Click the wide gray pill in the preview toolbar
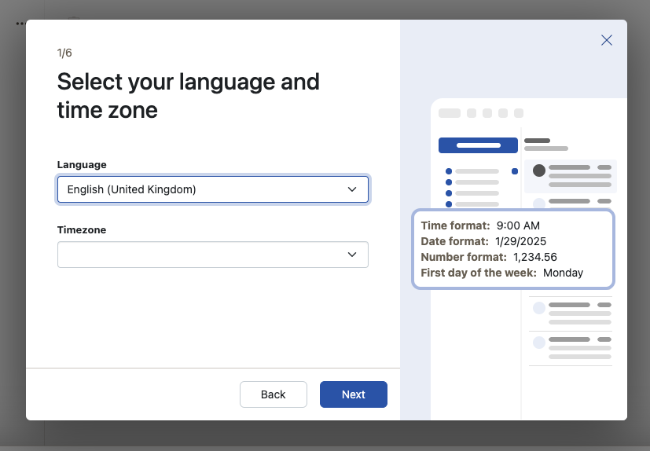 pyautogui.click(x=450, y=113)
